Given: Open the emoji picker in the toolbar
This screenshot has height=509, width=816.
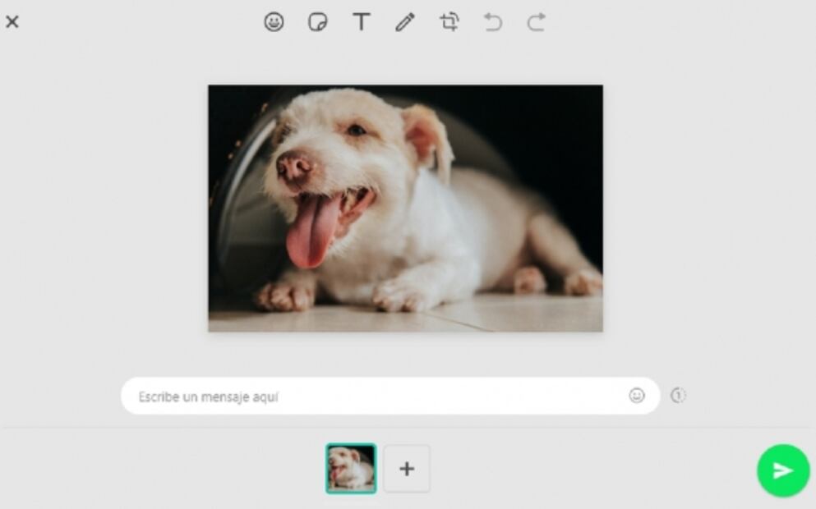Looking at the screenshot, I should [274, 22].
